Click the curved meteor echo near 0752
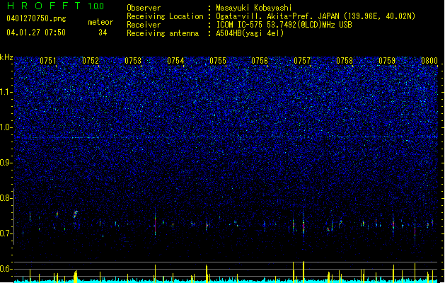445x283 pixels. (76, 214)
